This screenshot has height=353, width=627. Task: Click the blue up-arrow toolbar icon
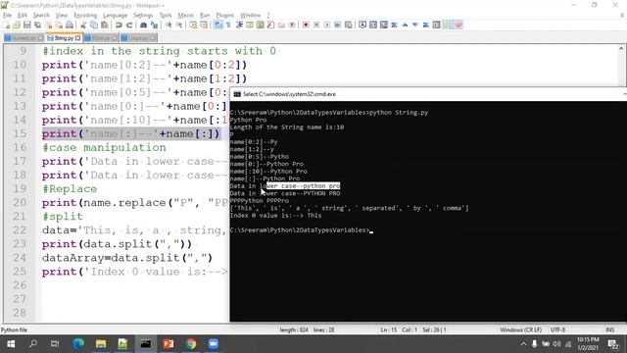coord(405,25)
